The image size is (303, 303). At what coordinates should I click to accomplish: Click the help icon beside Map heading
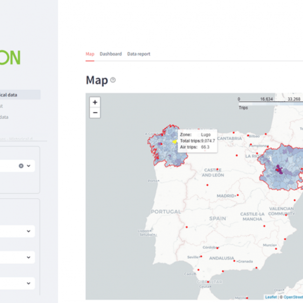(113, 80)
